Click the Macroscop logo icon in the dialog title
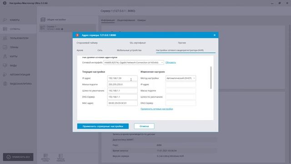Image resolution: width=291 pixels, height=164 pixels. [77, 35]
